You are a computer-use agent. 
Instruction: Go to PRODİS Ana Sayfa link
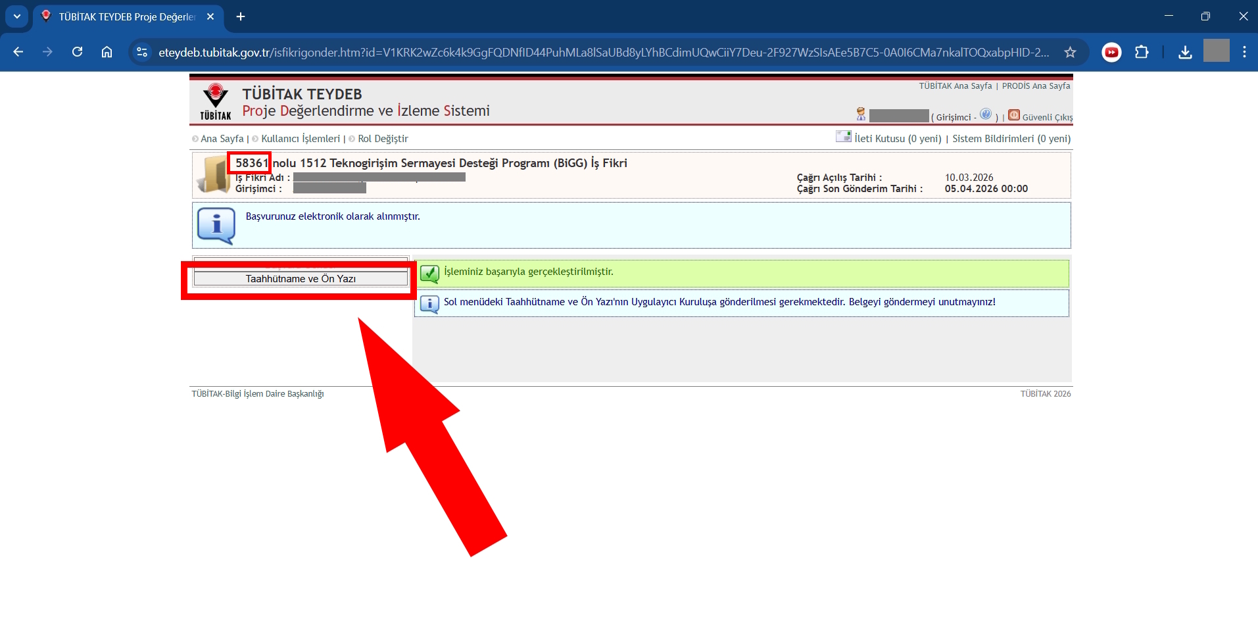point(1036,86)
